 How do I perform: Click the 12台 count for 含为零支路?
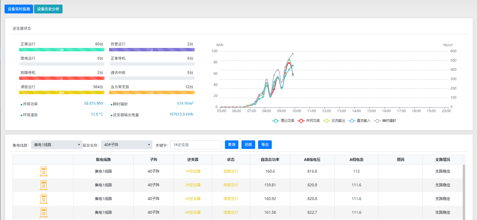coord(189,87)
